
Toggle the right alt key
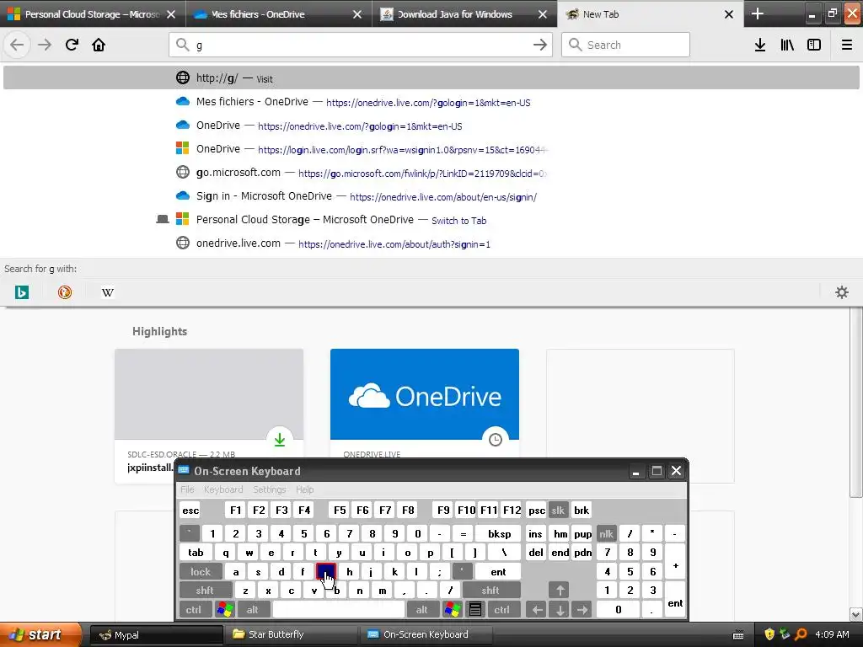coord(422,610)
